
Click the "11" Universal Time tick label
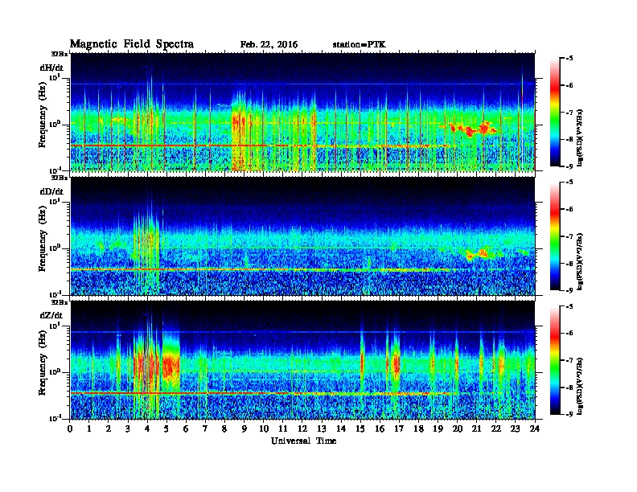[x=283, y=428]
